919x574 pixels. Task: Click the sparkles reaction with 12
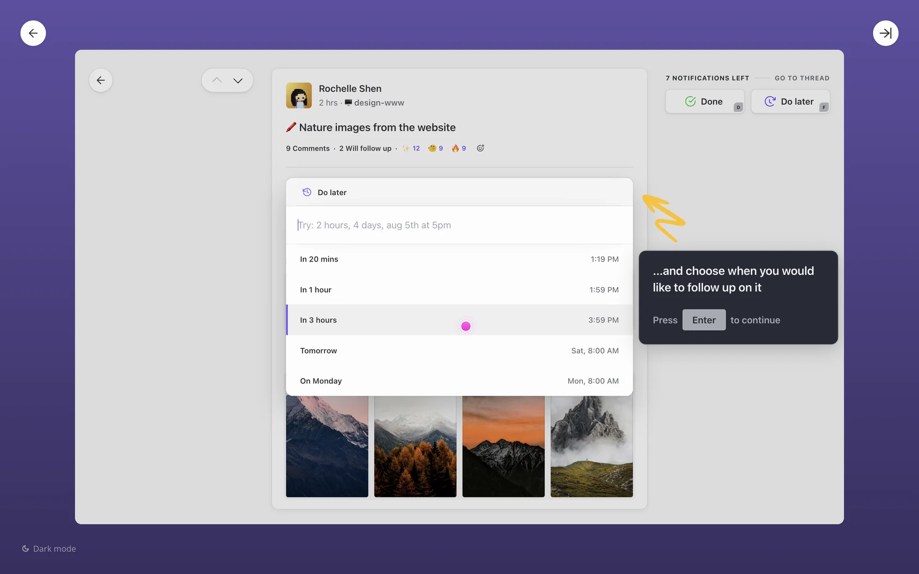pos(411,148)
